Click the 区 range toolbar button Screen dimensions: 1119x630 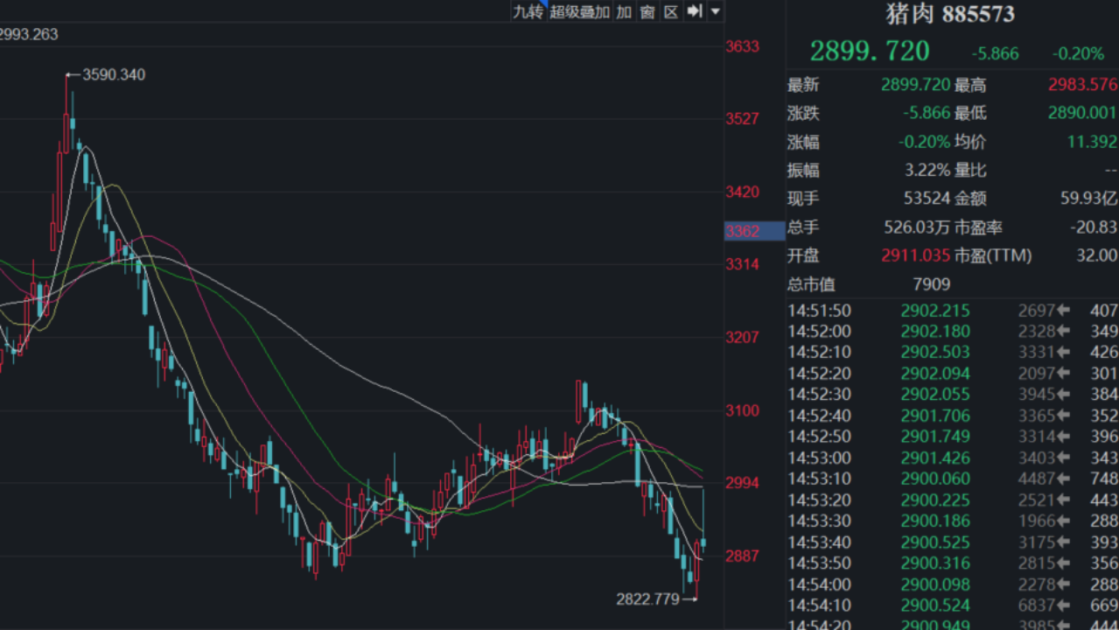(671, 11)
